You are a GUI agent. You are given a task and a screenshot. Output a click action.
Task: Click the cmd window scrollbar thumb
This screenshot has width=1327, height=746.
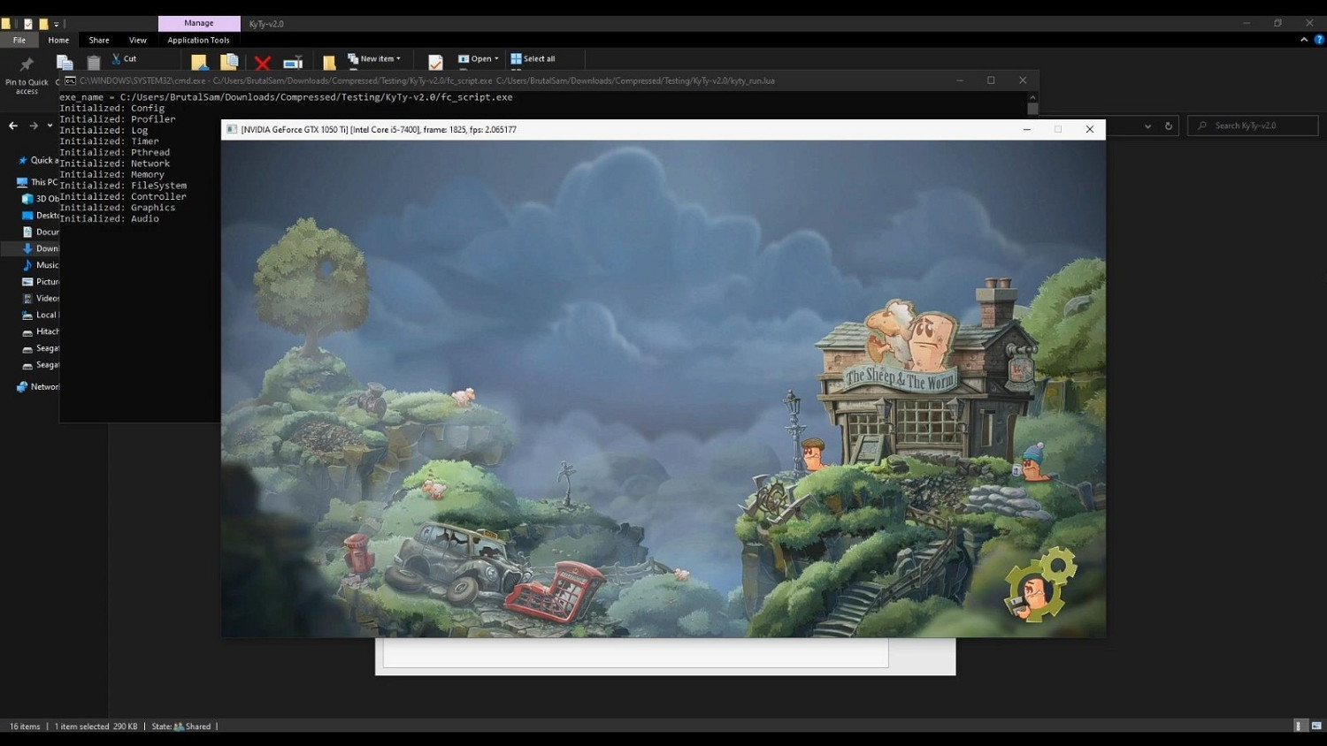1032,109
